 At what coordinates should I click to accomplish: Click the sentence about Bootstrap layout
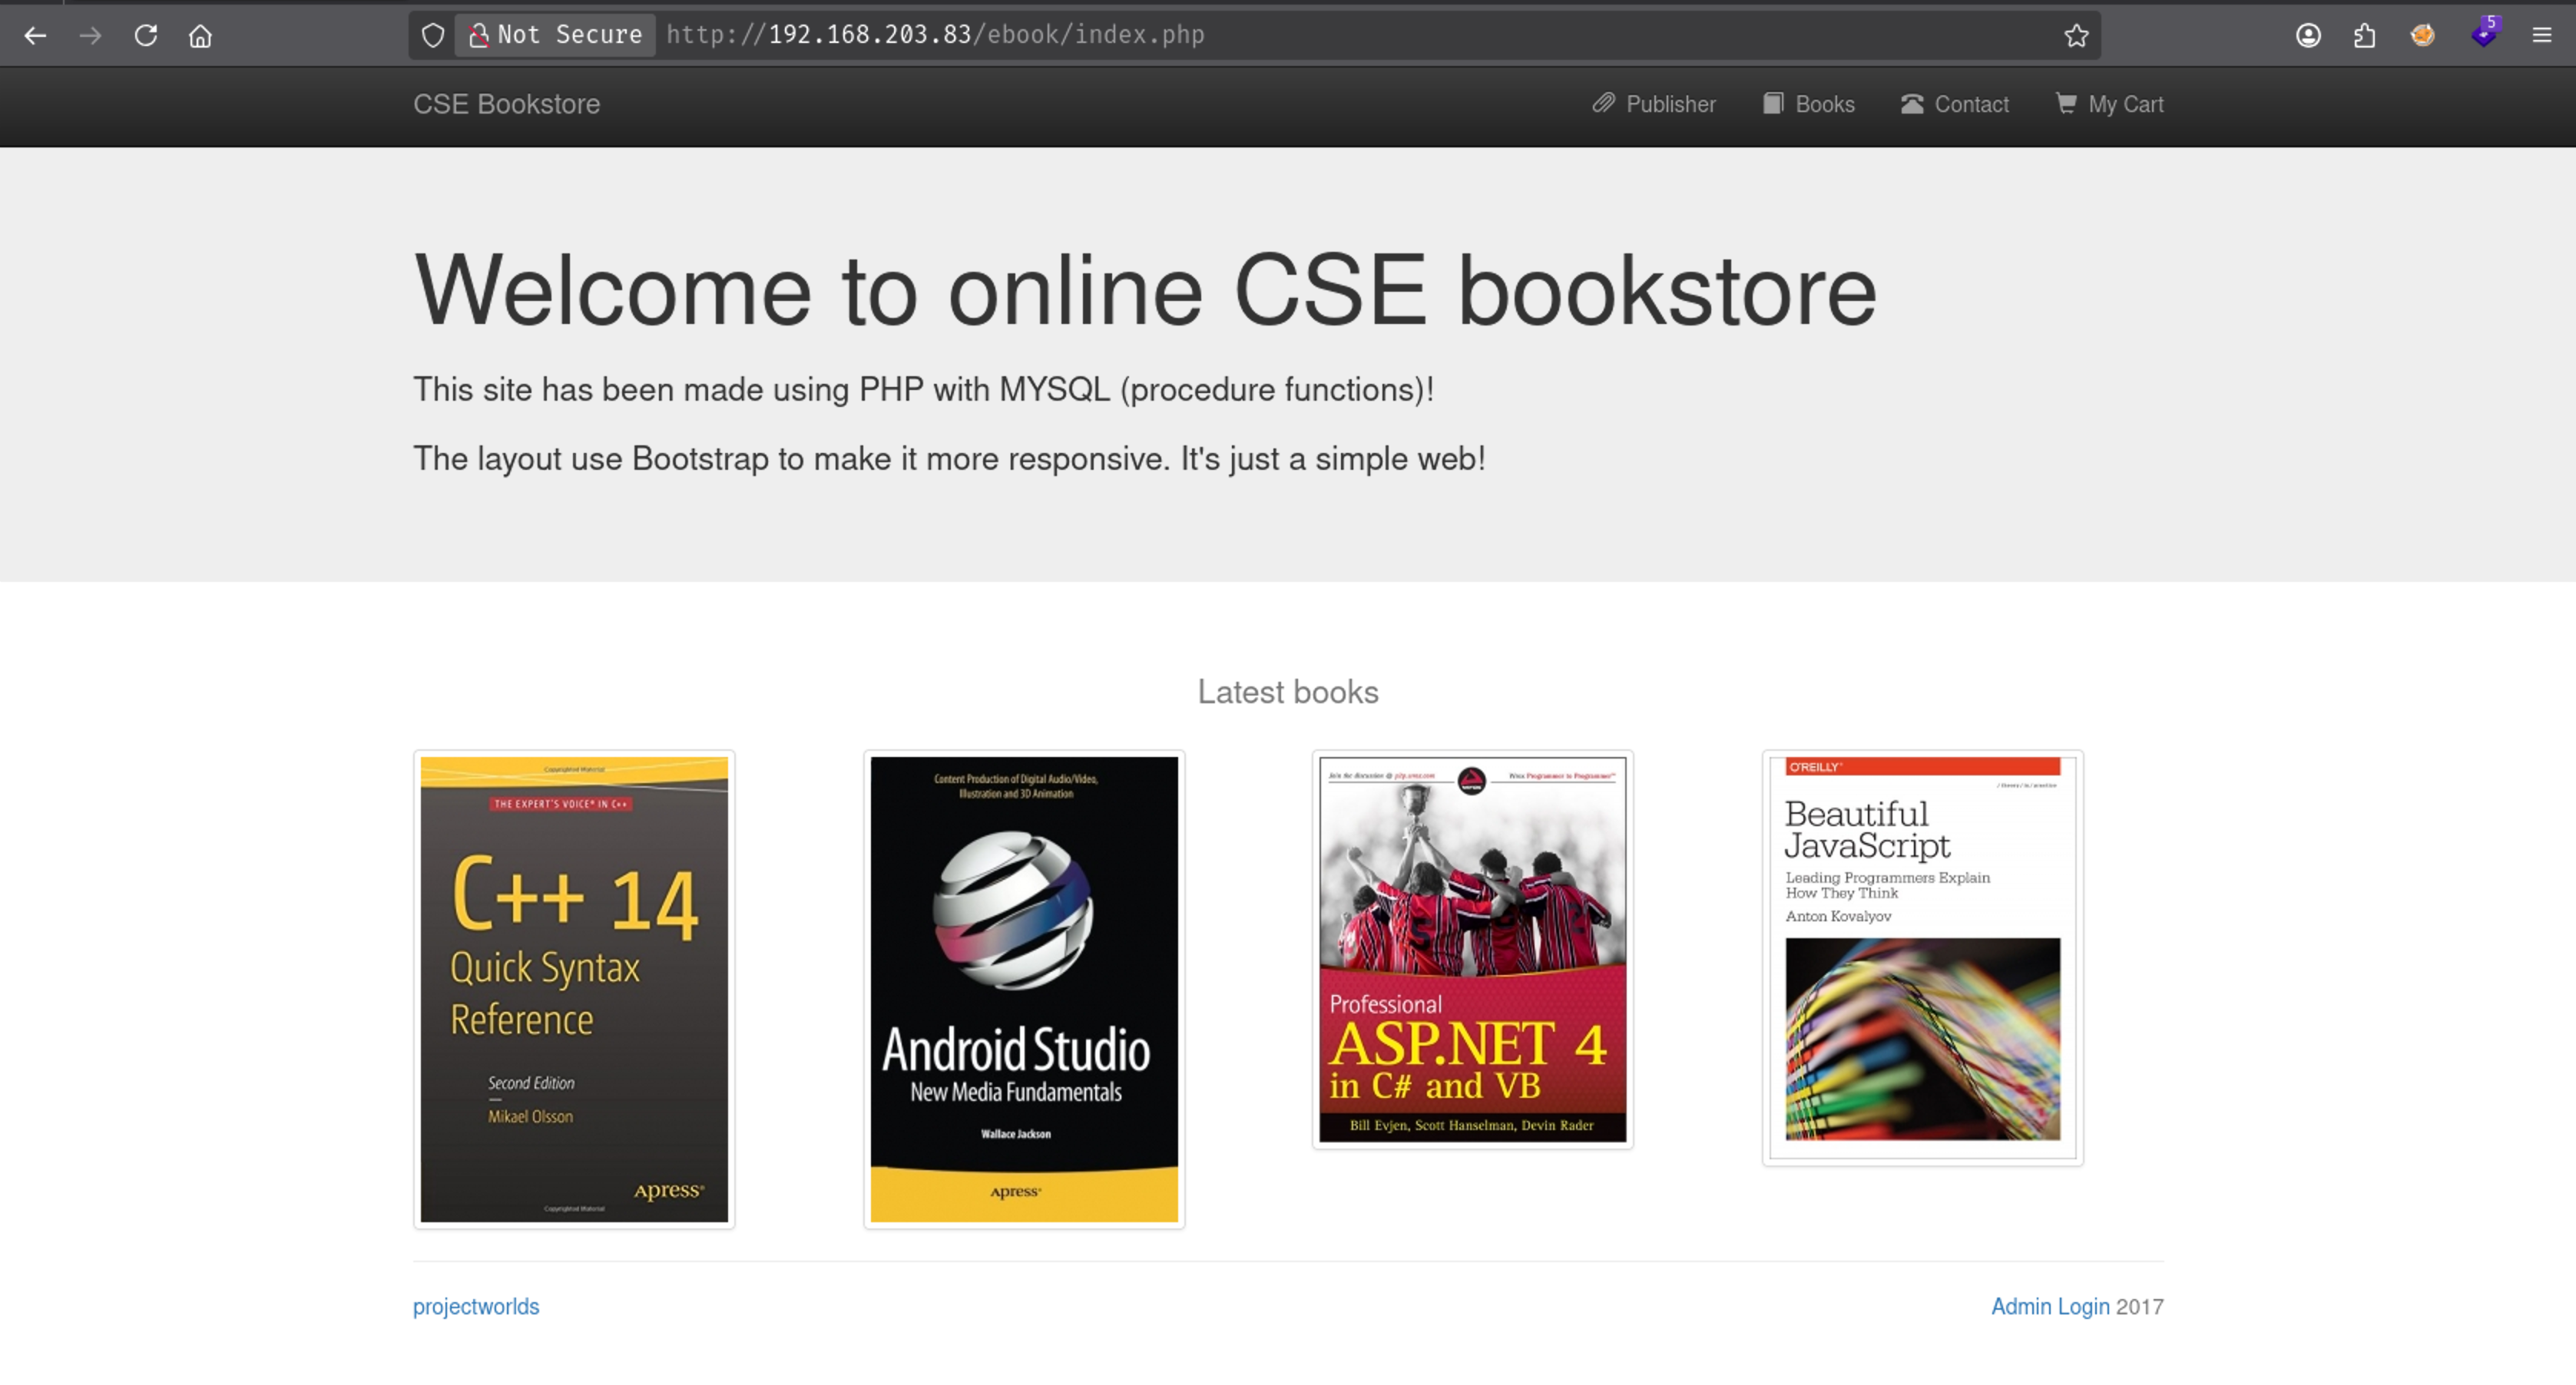[x=949, y=458]
